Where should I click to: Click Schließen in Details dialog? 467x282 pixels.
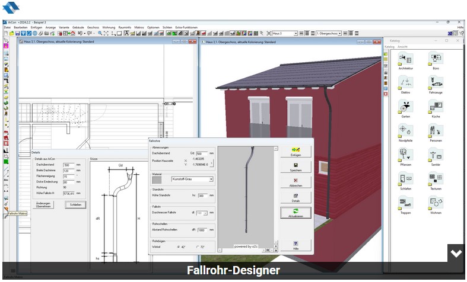[75, 204]
